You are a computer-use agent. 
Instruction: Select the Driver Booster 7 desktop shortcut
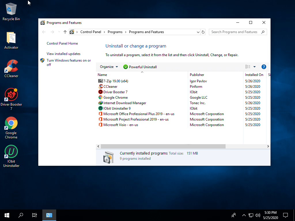click(11, 99)
